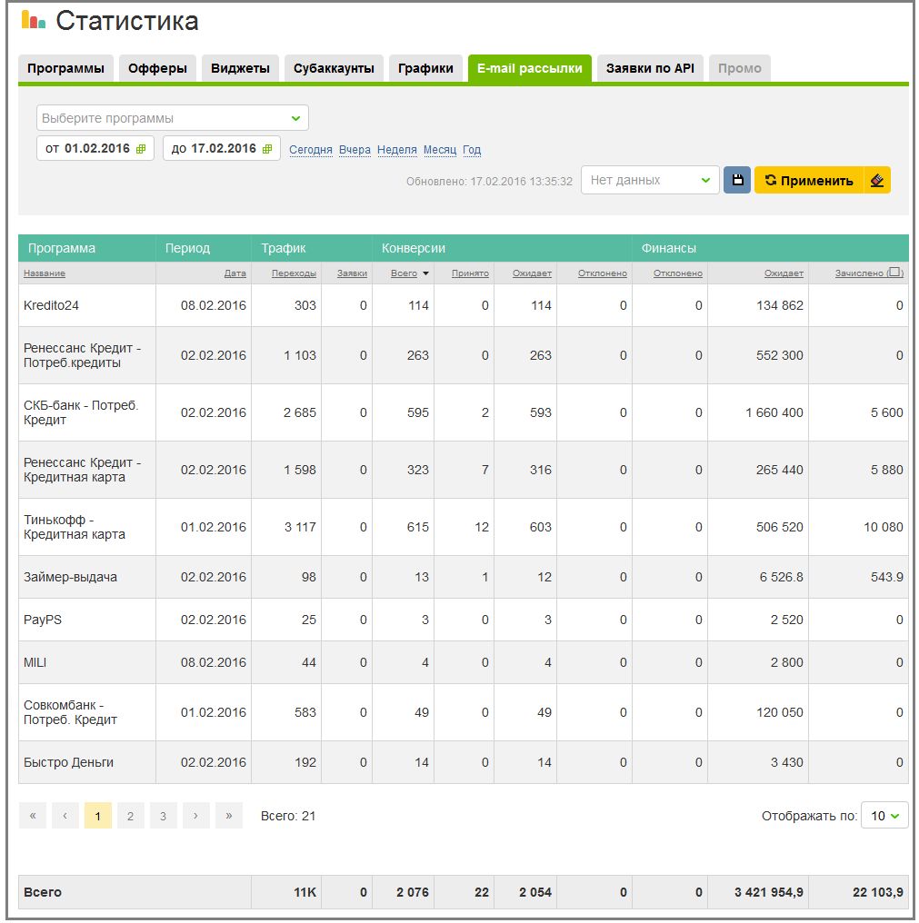Sort table by Заявки column
Viewport: 919px width, 923px height.
click(x=353, y=273)
